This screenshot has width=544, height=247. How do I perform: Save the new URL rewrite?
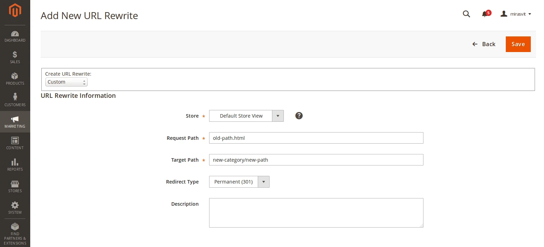(518, 44)
